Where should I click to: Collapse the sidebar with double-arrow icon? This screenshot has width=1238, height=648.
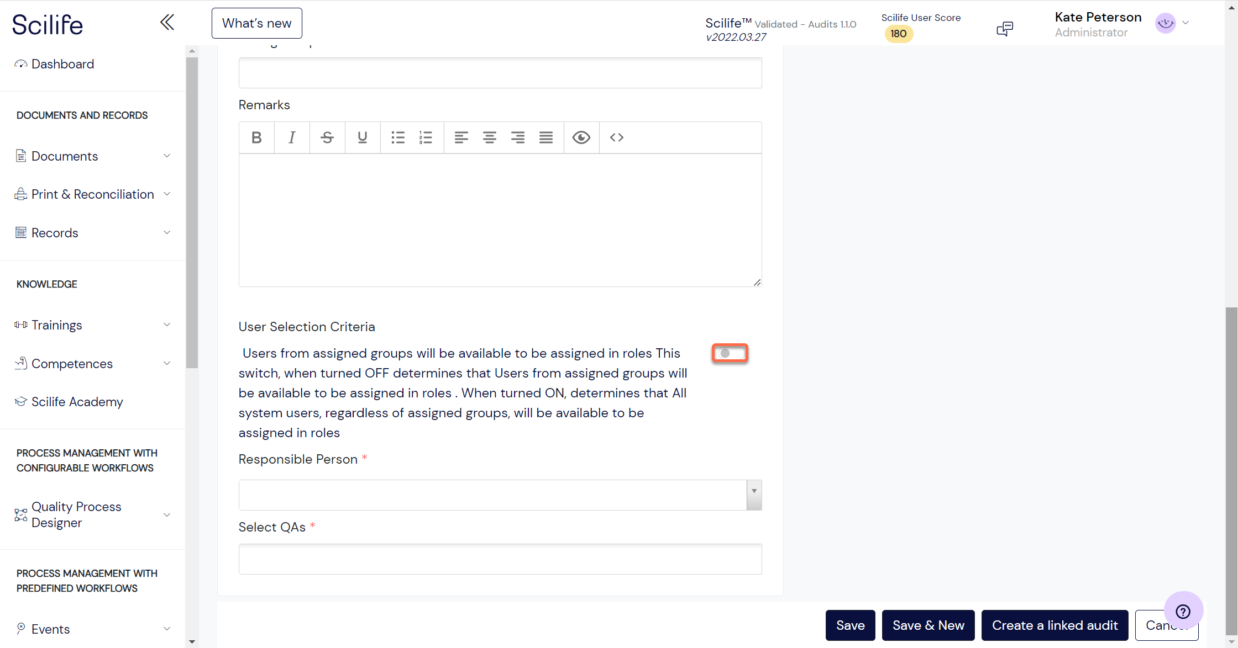[x=167, y=23]
